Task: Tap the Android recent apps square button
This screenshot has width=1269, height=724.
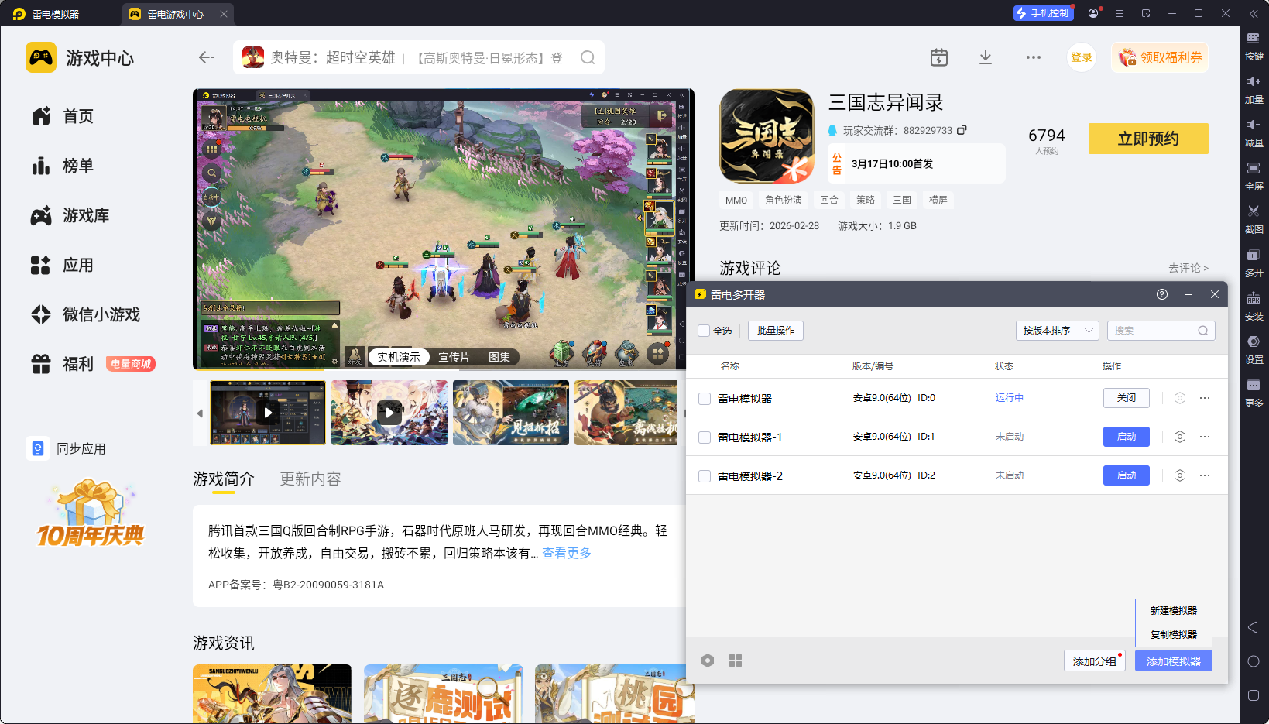Action: pos(1254,695)
